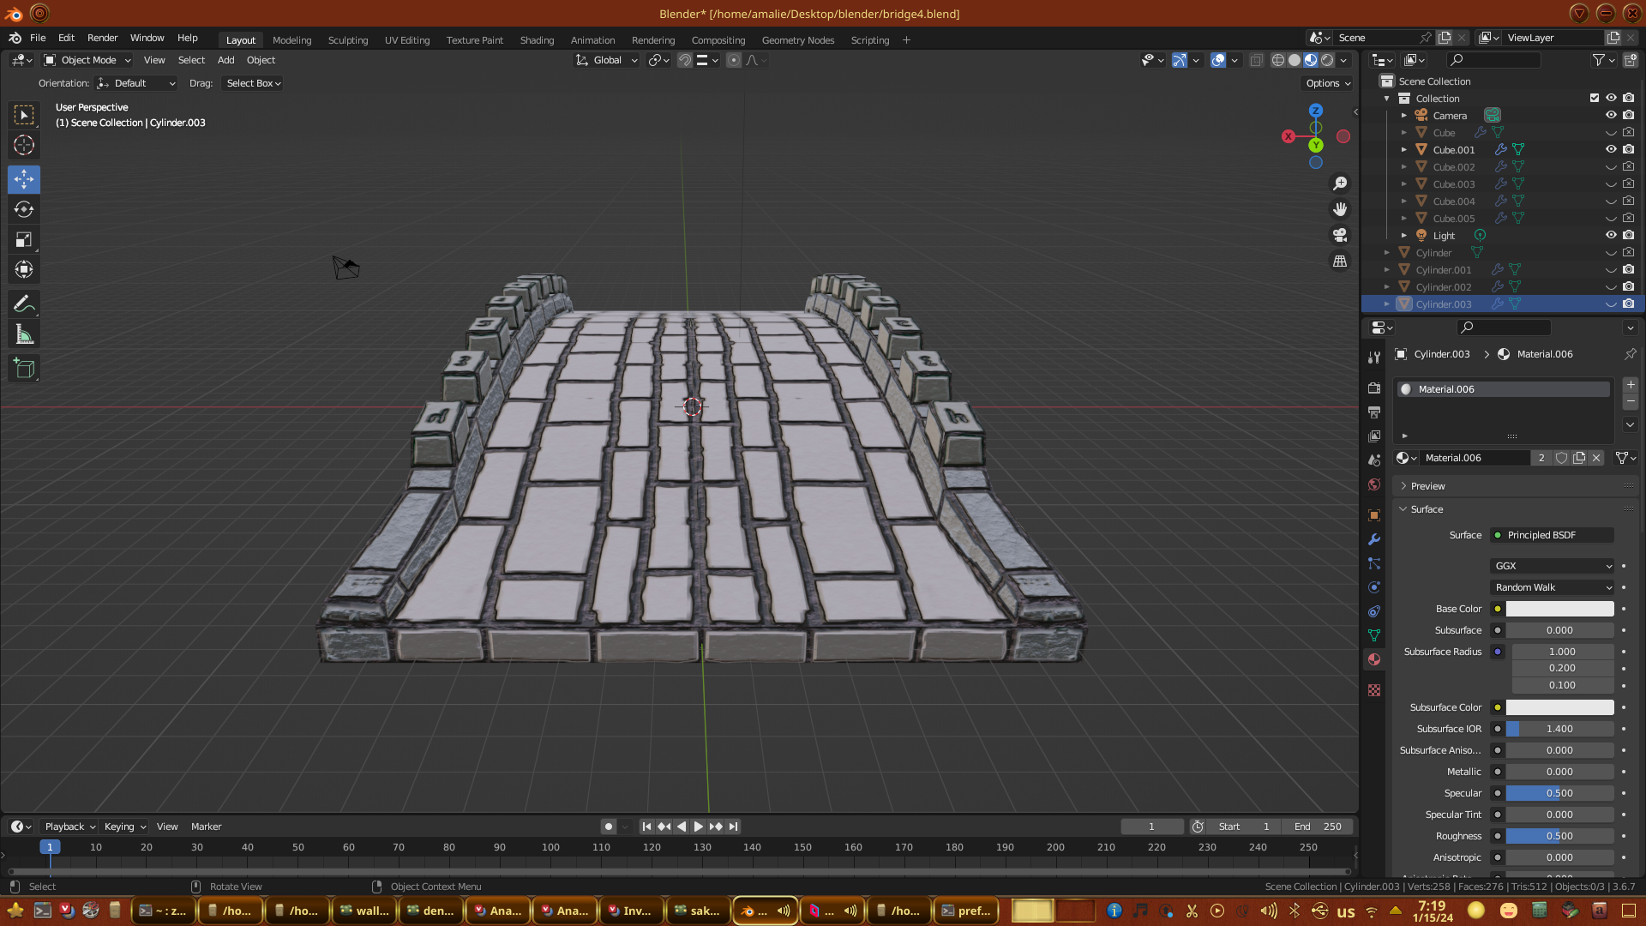Click the viewport Options button
Image resolution: width=1646 pixels, height=926 pixels.
pos(1328,83)
